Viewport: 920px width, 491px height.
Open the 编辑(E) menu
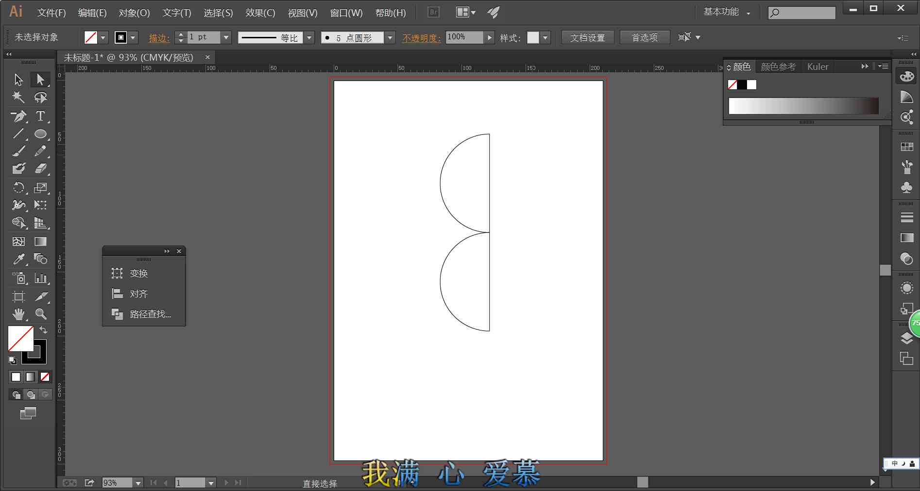92,13
